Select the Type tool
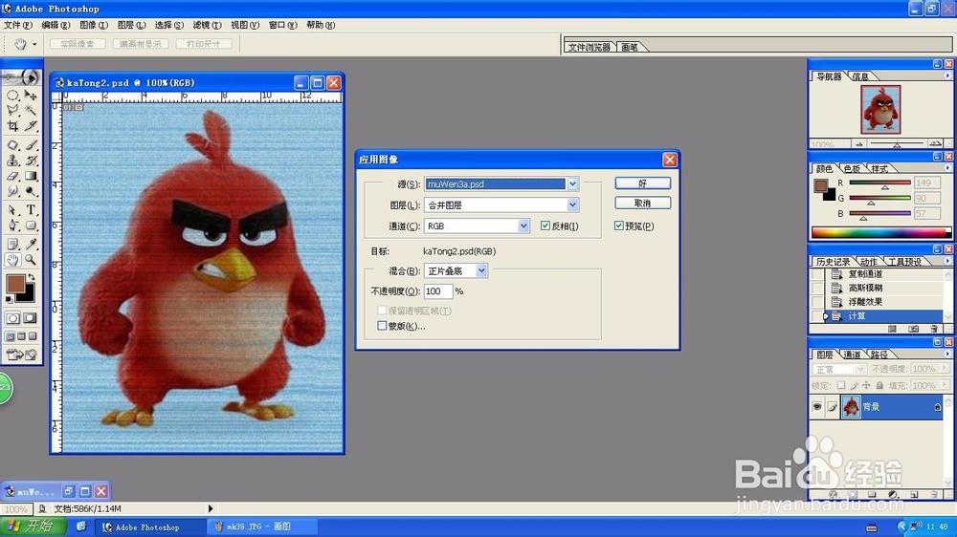This screenshot has height=537, width=957. pos(31,210)
